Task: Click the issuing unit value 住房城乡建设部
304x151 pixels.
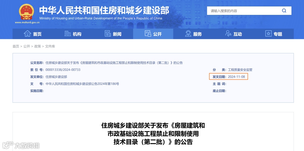Action: tap(56, 77)
